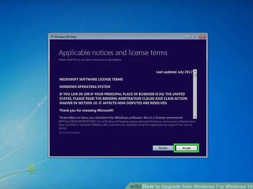Click the license text scroll down arrow
Image resolution: width=253 pixels, height=189 pixels.
pyautogui.click(x=195, y=117)
